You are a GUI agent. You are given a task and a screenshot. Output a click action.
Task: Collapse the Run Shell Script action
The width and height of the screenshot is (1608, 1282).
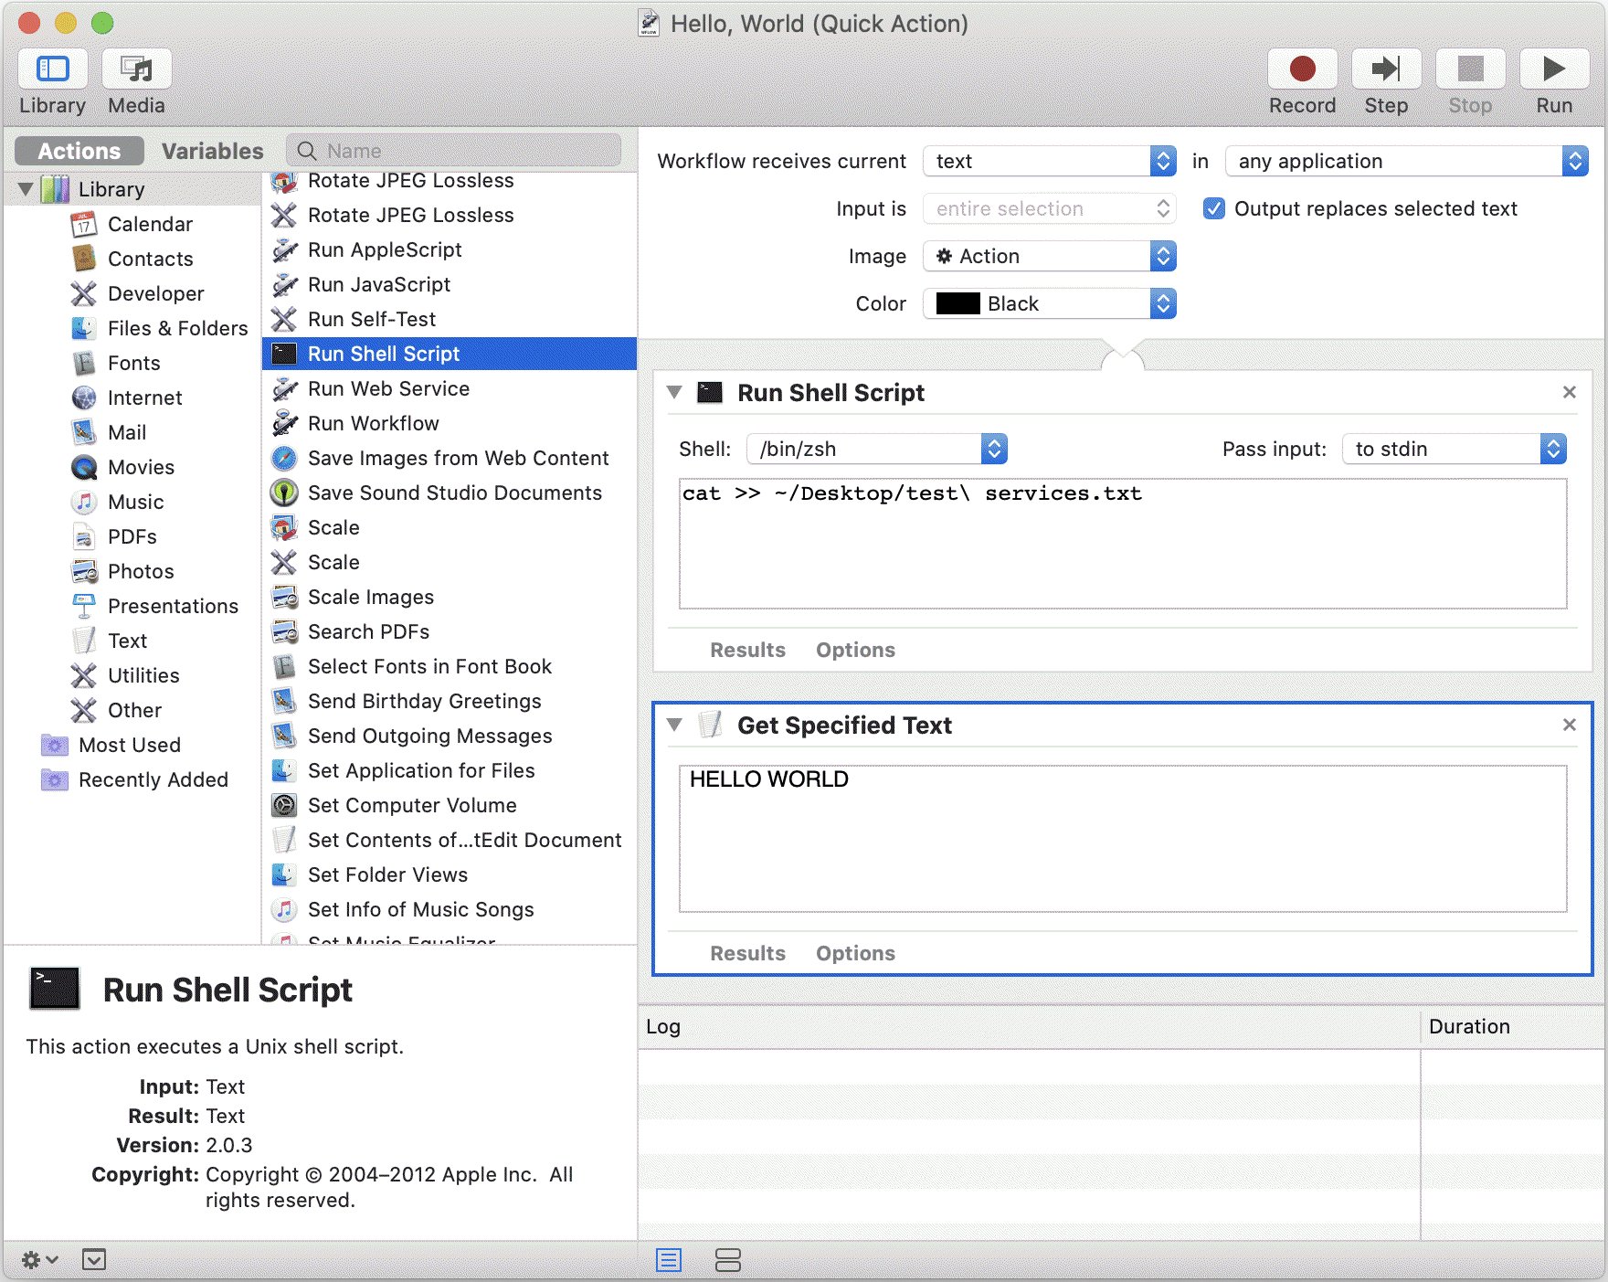tap(674, 393)
